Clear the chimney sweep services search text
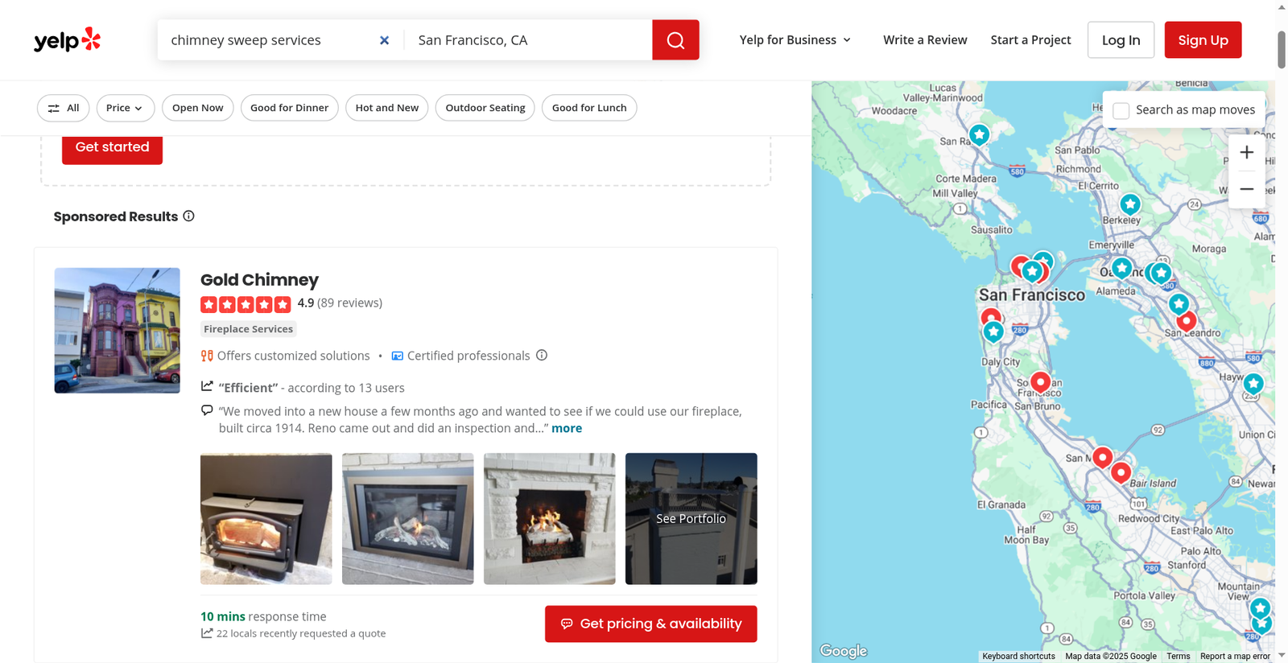 click(x=384, y=40)
